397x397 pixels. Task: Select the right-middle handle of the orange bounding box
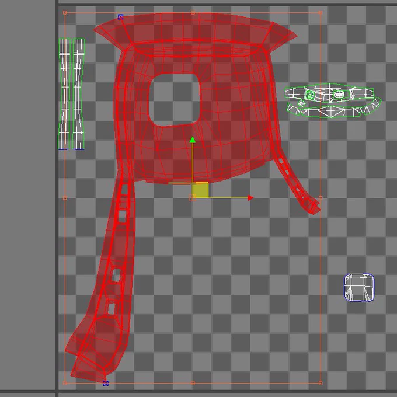click(x=321, y=198)
